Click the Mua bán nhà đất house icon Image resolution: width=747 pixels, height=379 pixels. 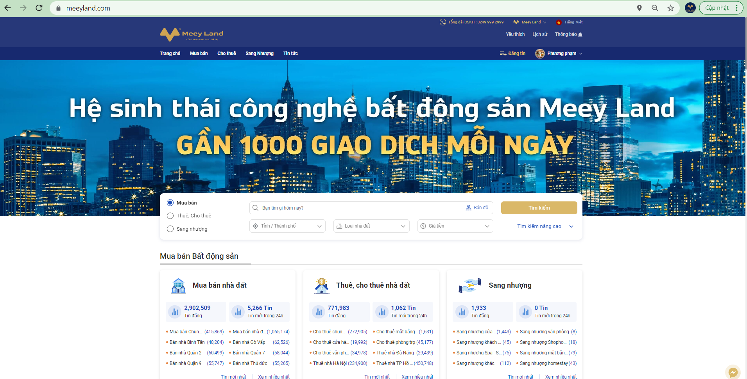[178, 286]
